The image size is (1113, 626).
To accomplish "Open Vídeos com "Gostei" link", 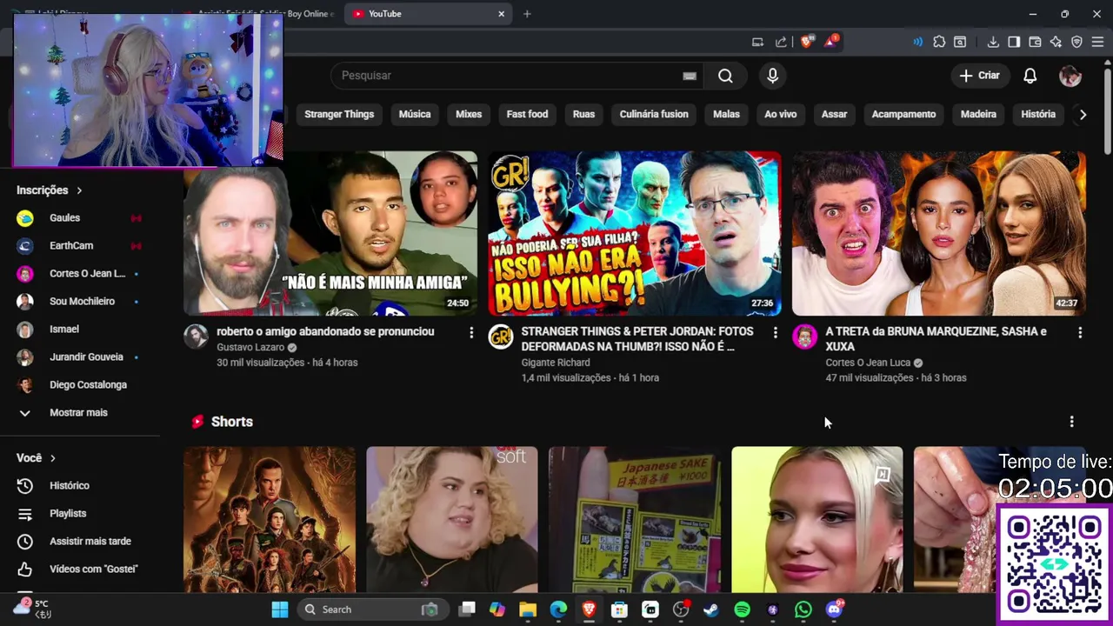I will pyautogui.click(x=94, y=569).
